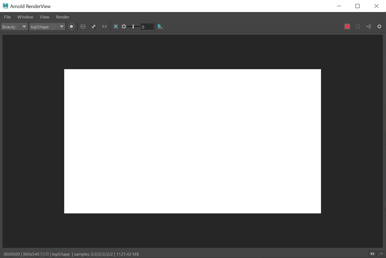
Task: Click the exposure value field showing 0
Action: click(x=147, y=27)
